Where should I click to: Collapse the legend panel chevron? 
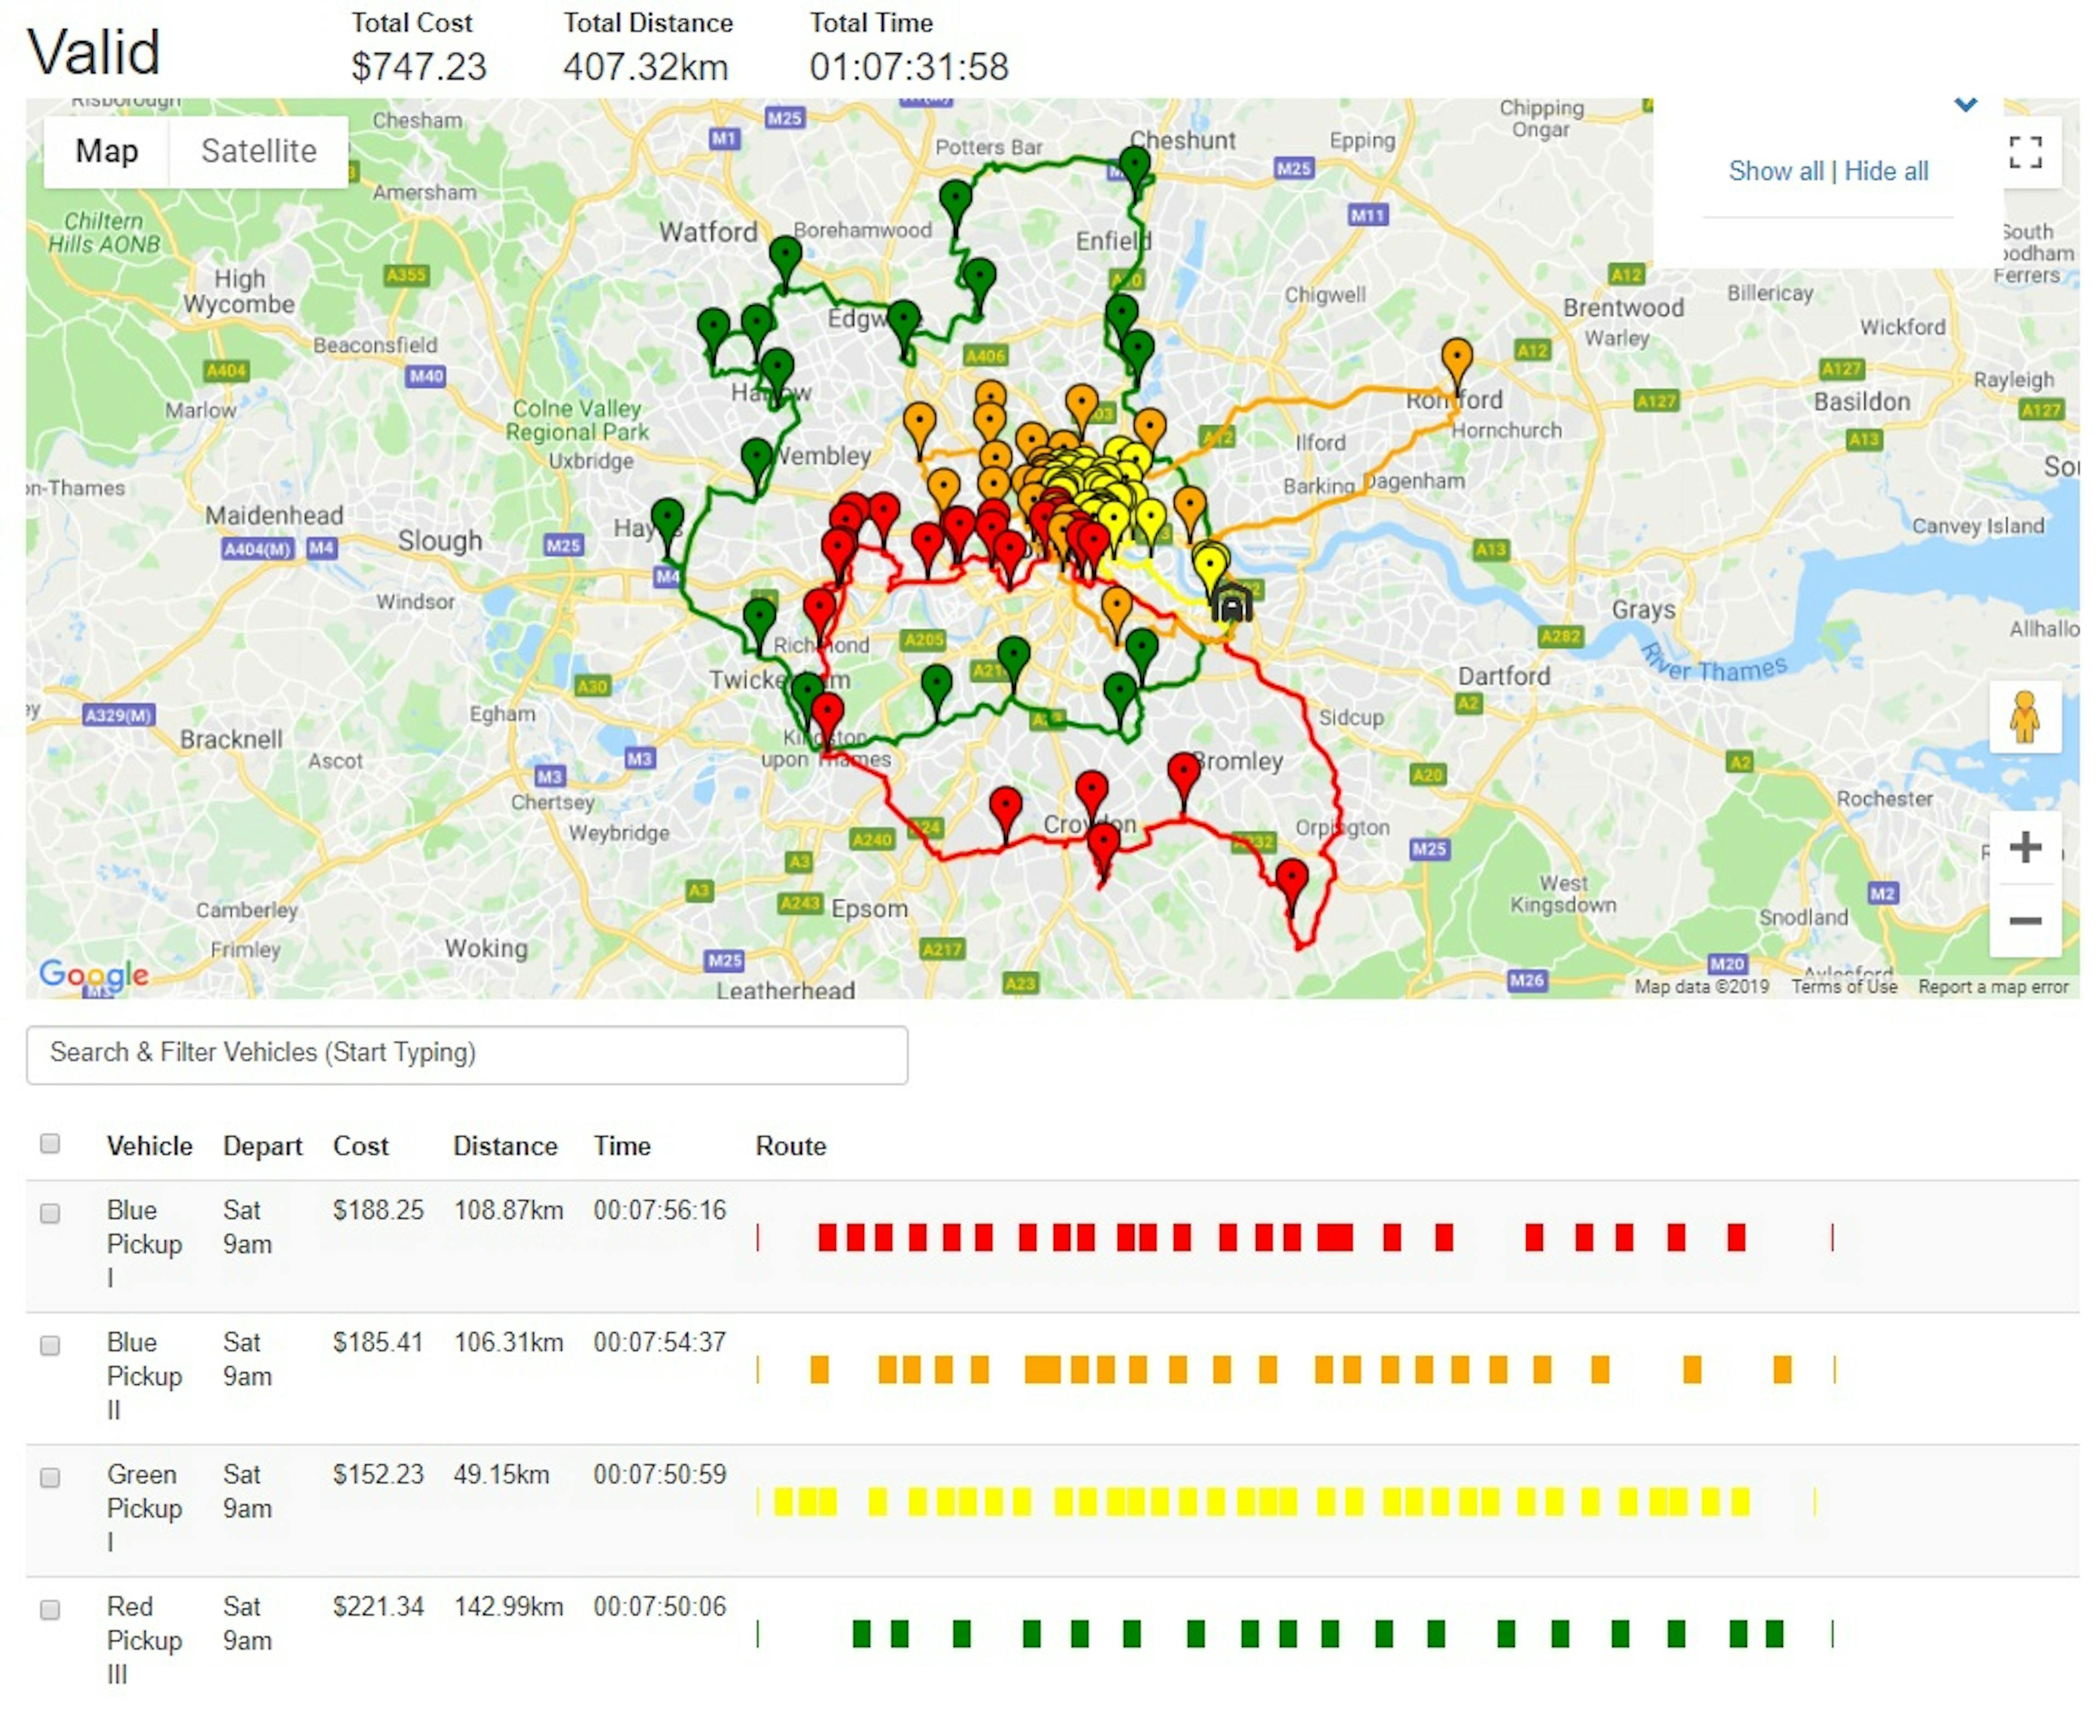(x=1965, y=104)
